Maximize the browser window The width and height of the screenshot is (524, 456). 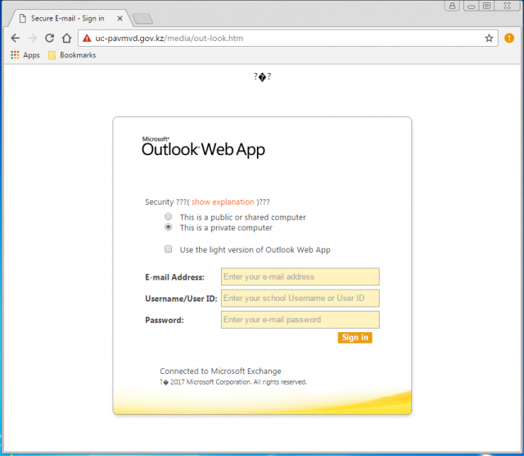point(487,6)
